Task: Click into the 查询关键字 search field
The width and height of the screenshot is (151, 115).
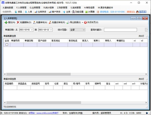Action: pyautogui.click(x=120, y=30)
